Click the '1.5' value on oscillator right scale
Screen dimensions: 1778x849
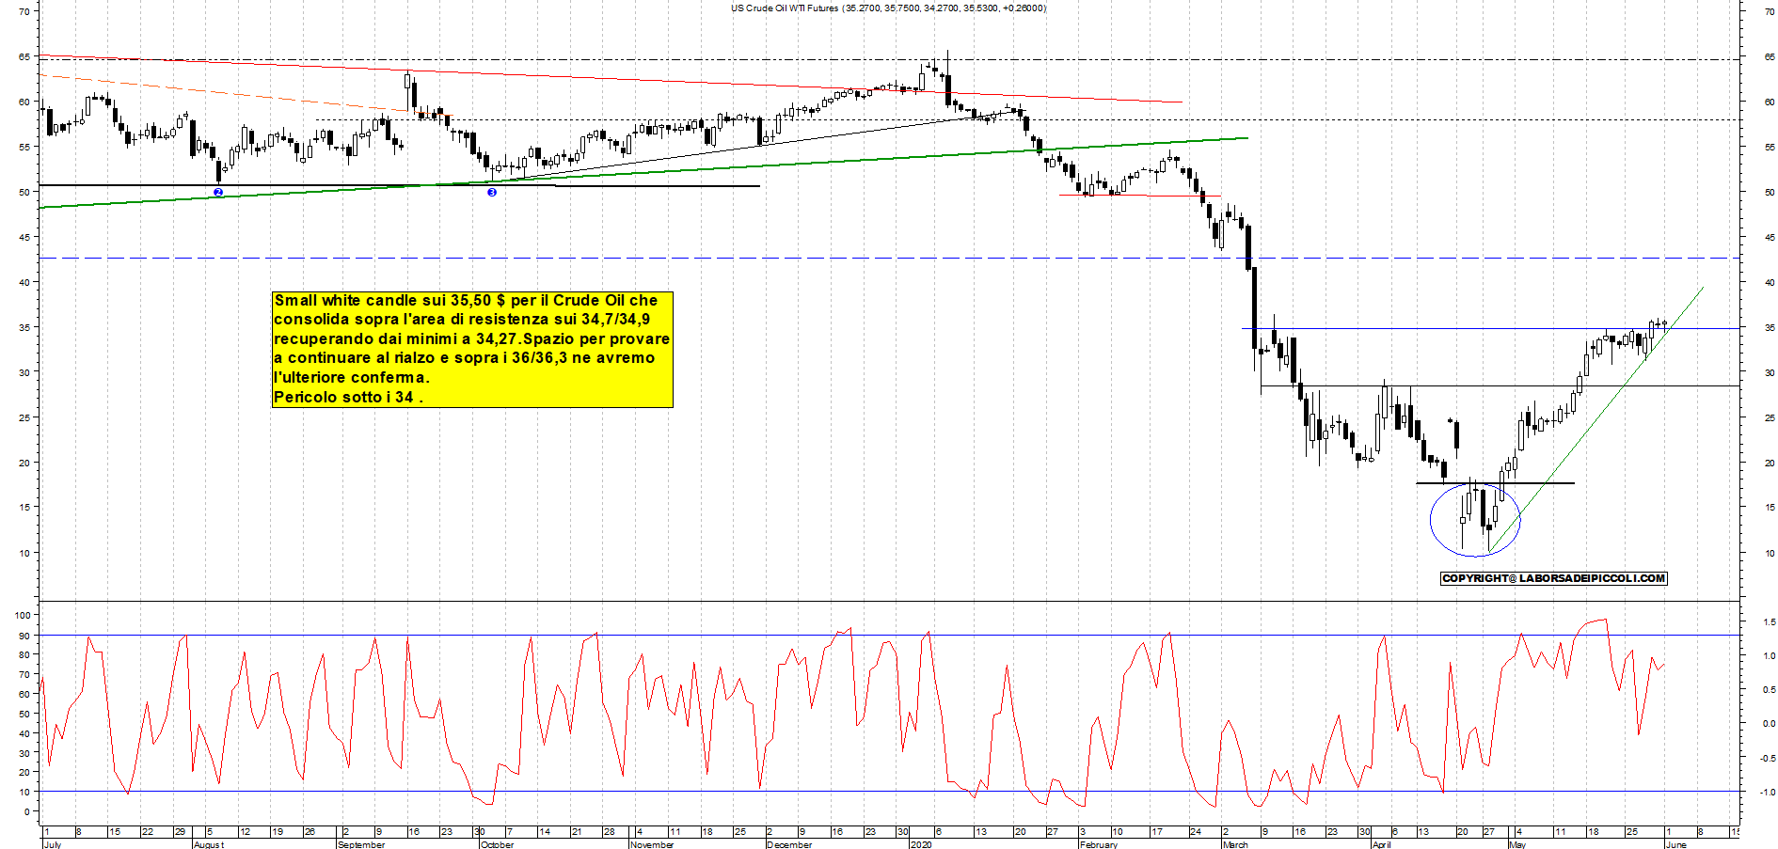point(1769,622)
